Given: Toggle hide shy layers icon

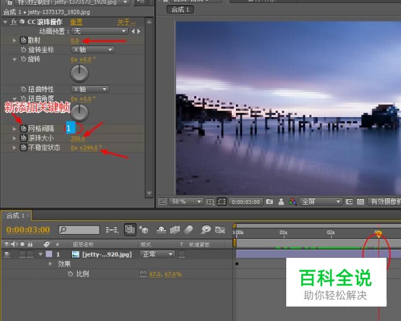Looking at the screenshot, I should [161, 229].
